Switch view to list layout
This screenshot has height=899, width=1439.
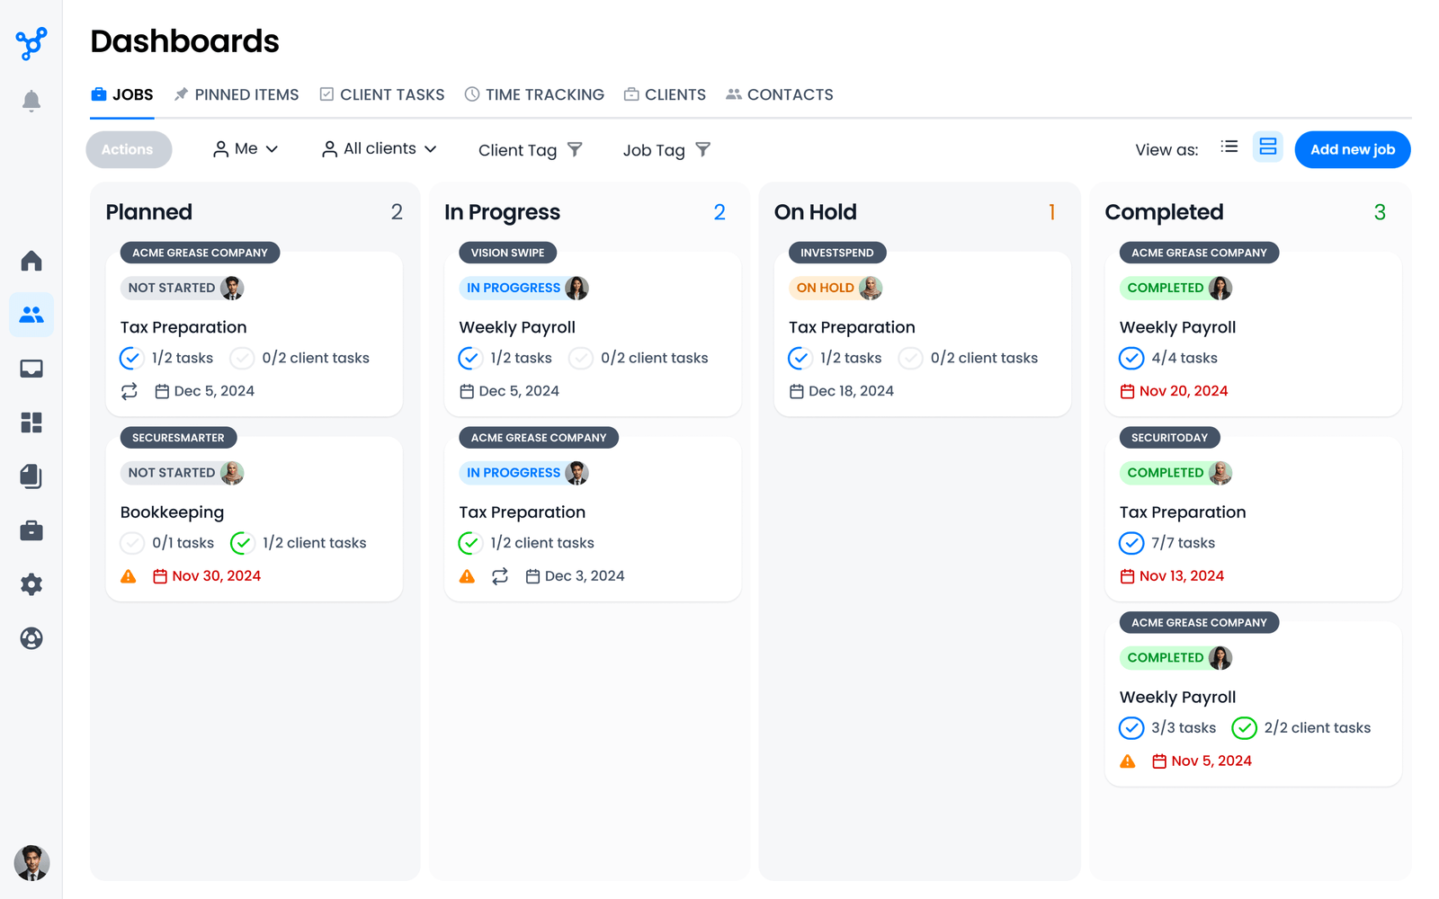1229,147
